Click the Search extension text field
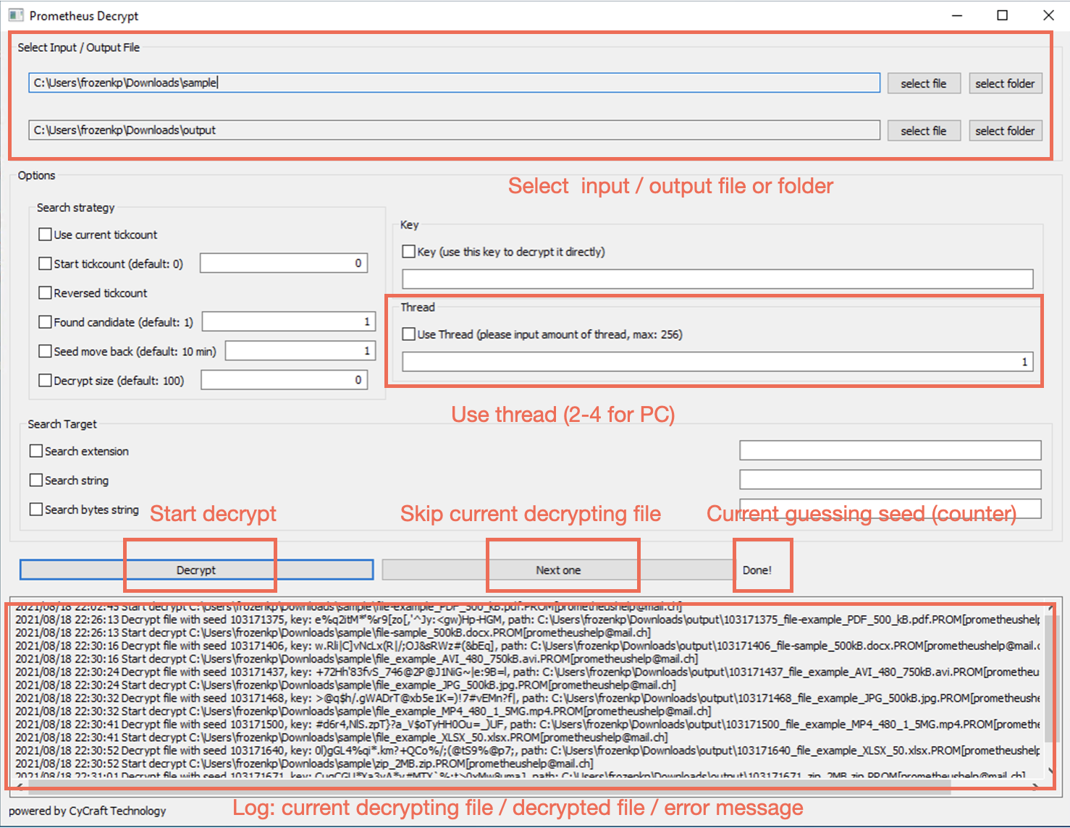The image size is (1070, 828). coord(890,450)
